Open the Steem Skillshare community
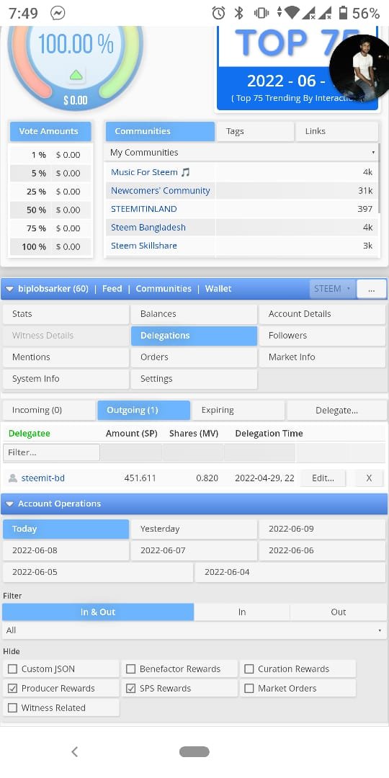389x778 pixels. click(x=144, y=246)
